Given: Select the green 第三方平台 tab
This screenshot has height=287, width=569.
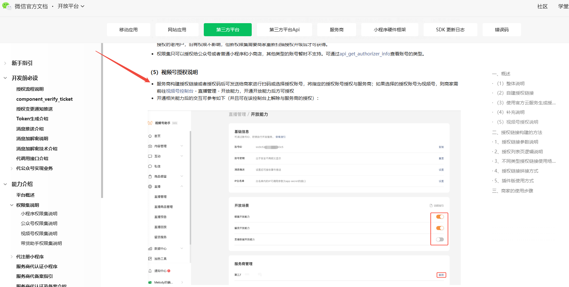Looking at the screenshot, I should pyautogui.click(x=228, y=30).
